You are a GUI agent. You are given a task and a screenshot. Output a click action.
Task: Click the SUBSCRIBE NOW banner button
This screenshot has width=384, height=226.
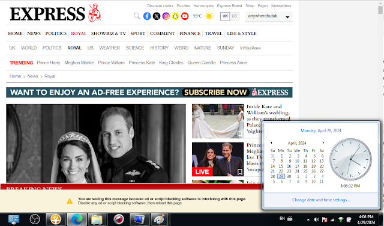215,93
